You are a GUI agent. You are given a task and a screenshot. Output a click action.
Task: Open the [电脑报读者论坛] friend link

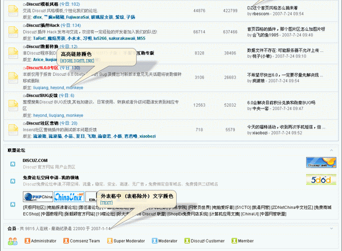pos(62,207)
